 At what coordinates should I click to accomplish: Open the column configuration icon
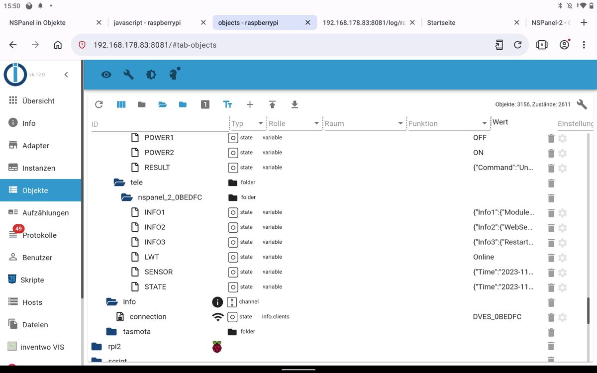click(121, 104)
